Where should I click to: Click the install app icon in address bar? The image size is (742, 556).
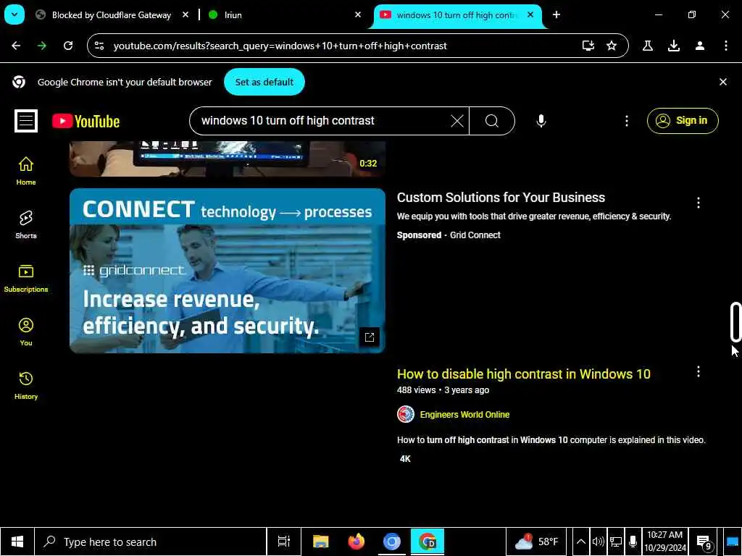click(x=588, y=46)
